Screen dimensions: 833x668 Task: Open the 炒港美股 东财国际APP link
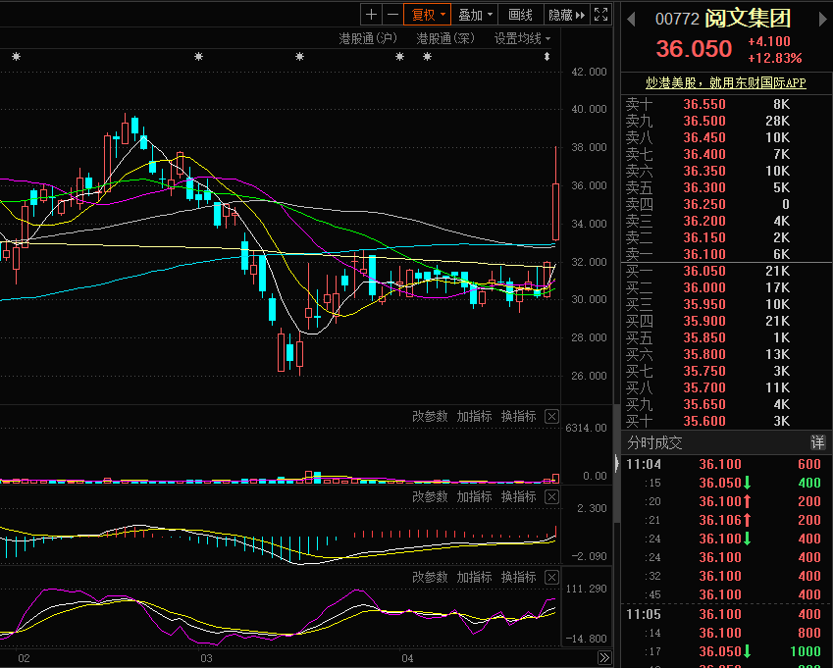[x=726, y=82]
